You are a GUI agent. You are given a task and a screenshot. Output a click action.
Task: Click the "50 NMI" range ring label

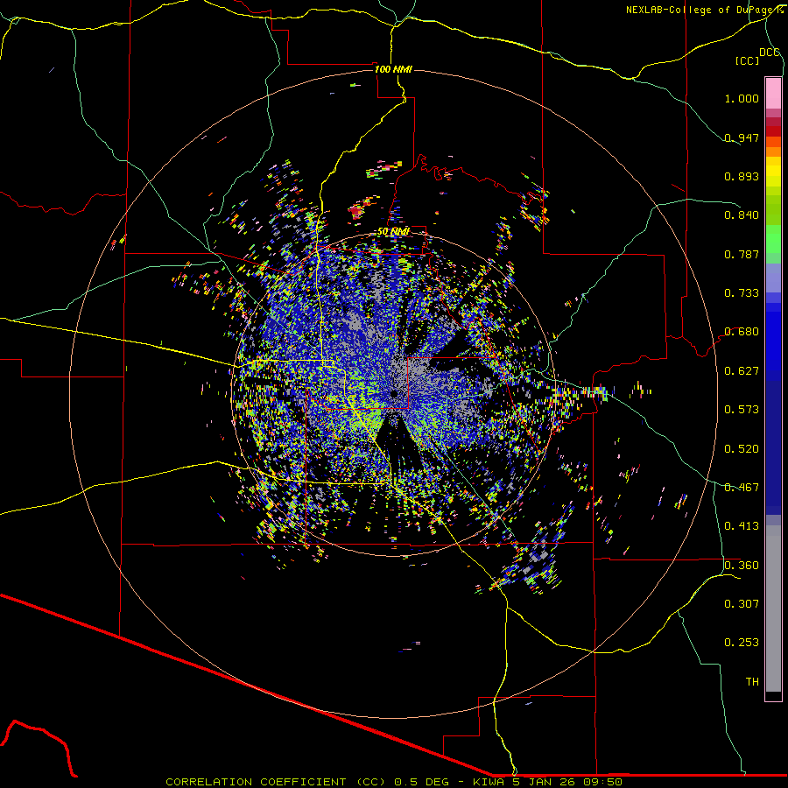pyautogui.click(x=393, y=231)
